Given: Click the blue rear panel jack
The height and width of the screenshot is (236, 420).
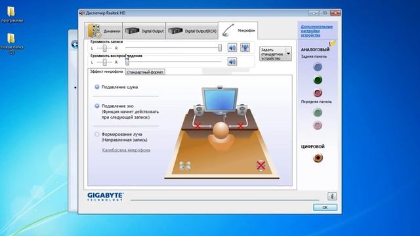Looking at the screenshot, I should point(318,67).
